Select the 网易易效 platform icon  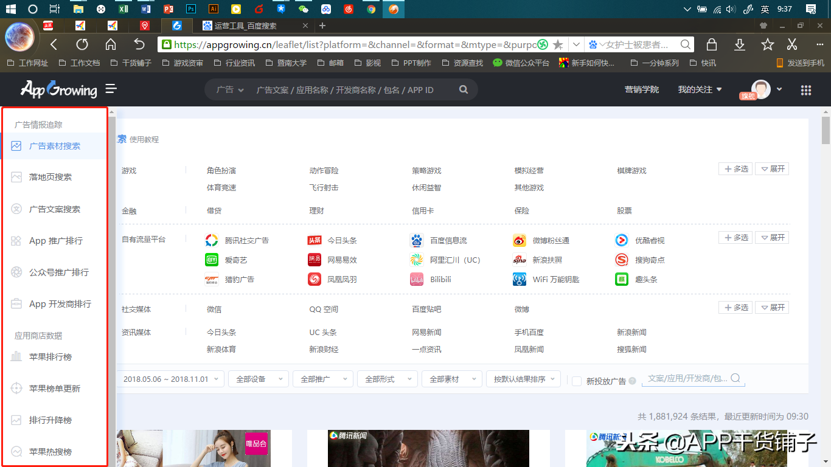[315, 260]
